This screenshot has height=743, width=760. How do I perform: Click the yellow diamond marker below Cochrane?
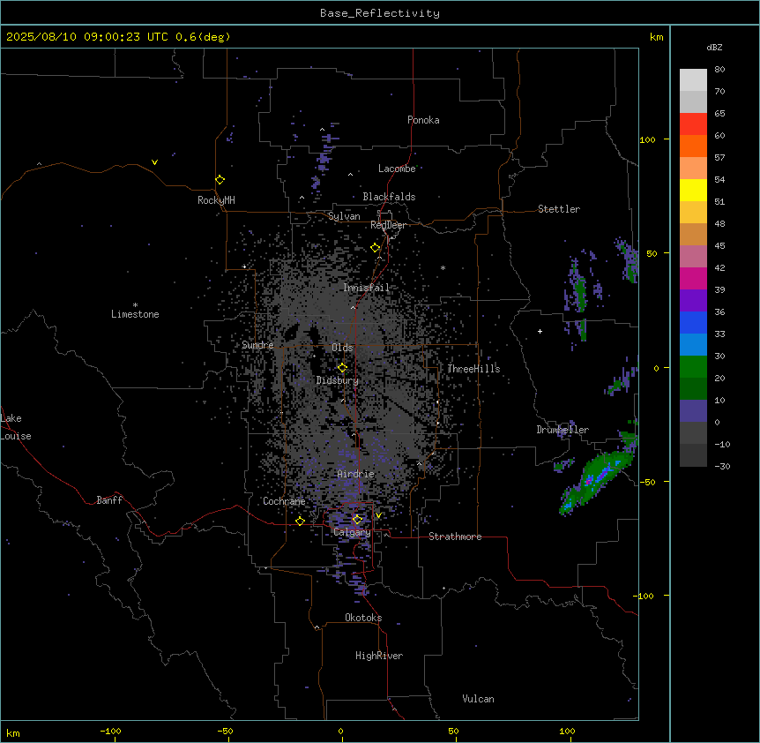tap(300, 521)
